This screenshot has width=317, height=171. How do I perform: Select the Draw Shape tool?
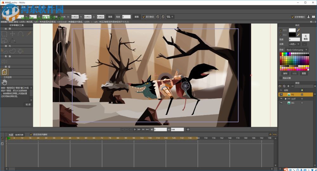[4, 40]
